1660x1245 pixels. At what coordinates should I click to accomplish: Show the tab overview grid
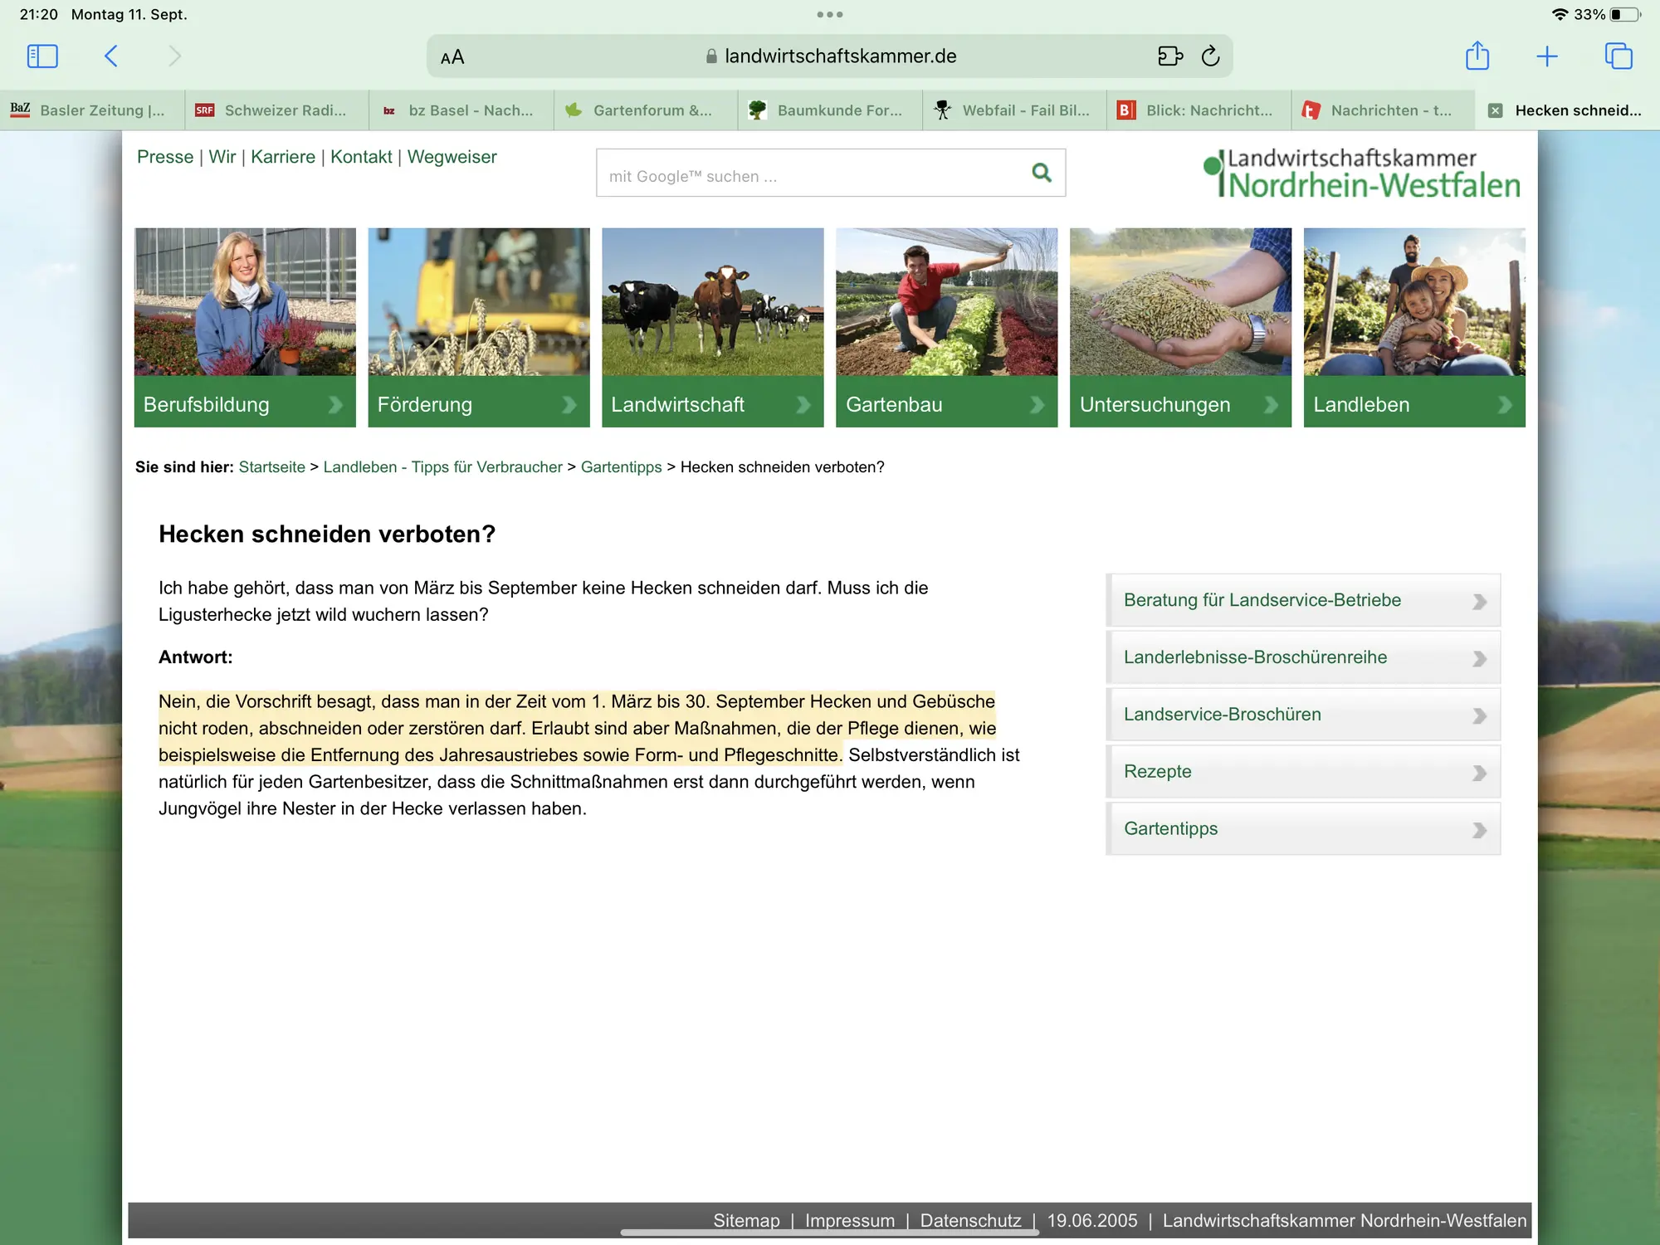coord(1618,56)
